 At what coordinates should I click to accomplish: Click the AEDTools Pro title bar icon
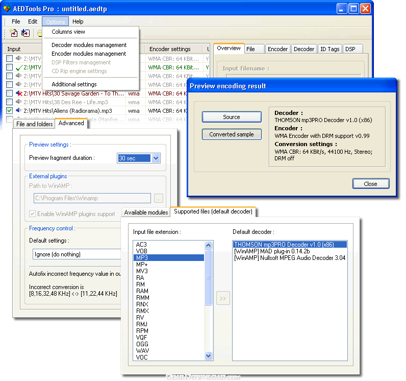tap(7, 8)
